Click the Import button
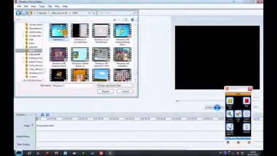 (106, 91)
